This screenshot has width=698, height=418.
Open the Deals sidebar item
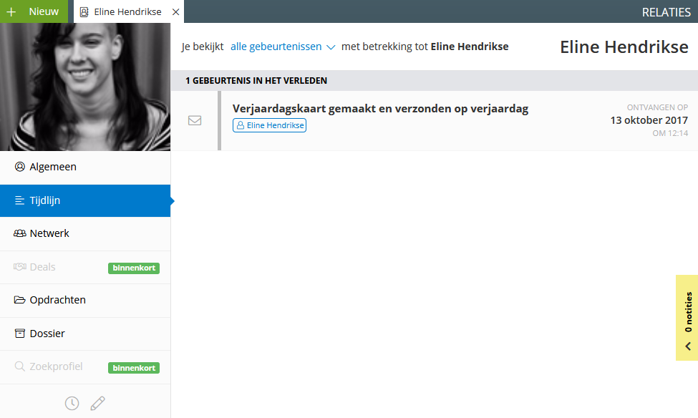pyautogui.click(x=85, y=267)
